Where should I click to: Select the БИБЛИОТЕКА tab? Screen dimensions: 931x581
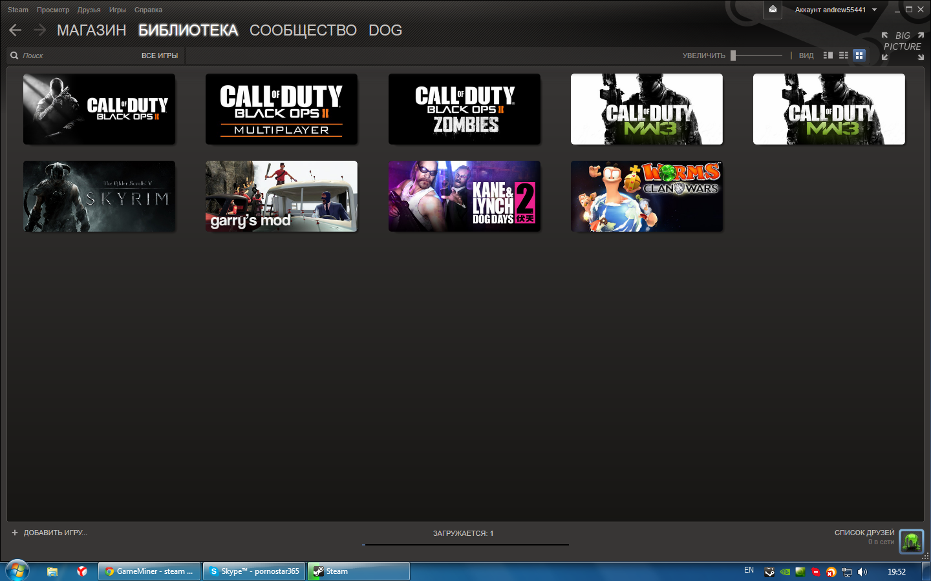pos(188,30)
